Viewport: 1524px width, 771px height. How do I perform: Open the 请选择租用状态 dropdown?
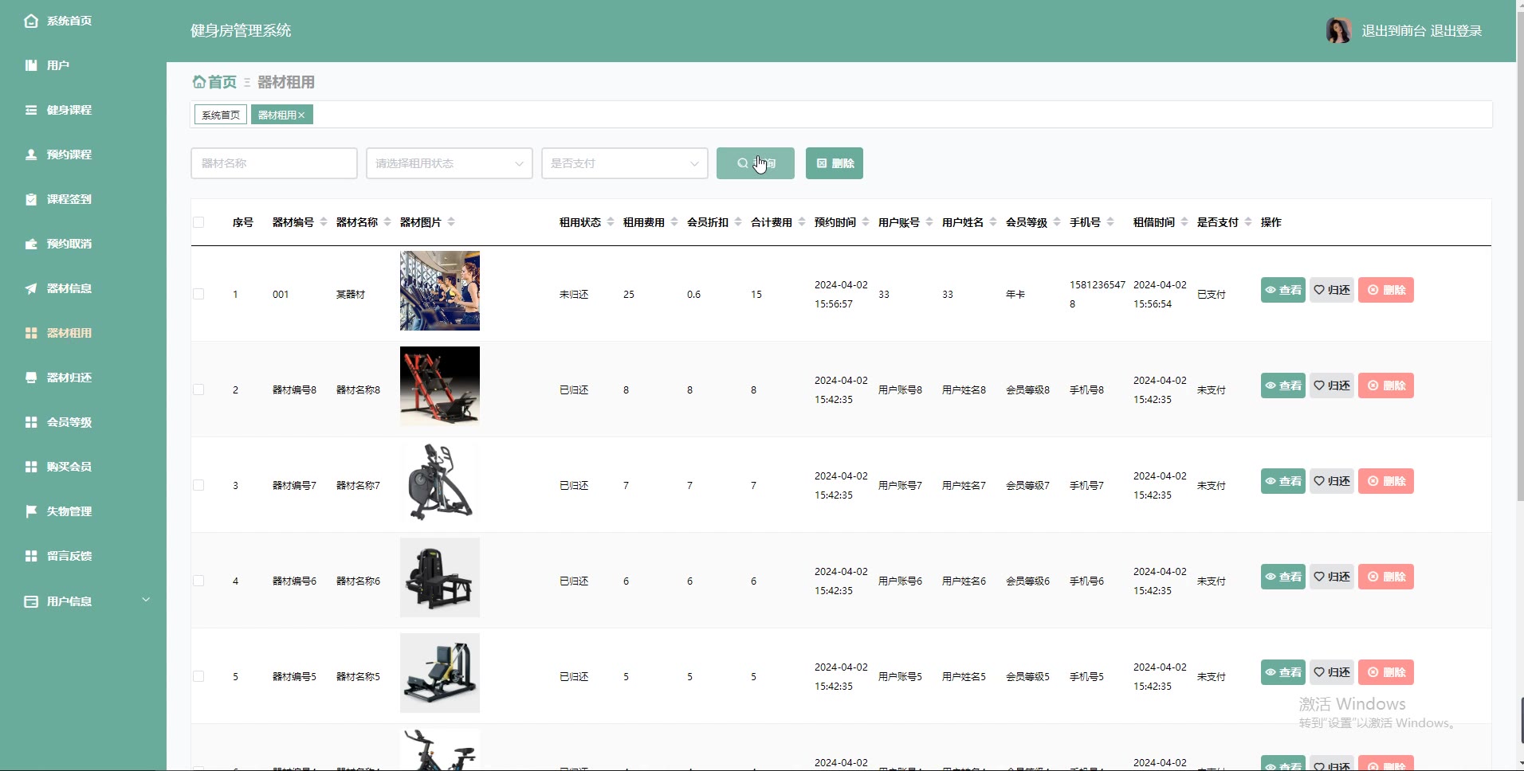coord(450,163)
